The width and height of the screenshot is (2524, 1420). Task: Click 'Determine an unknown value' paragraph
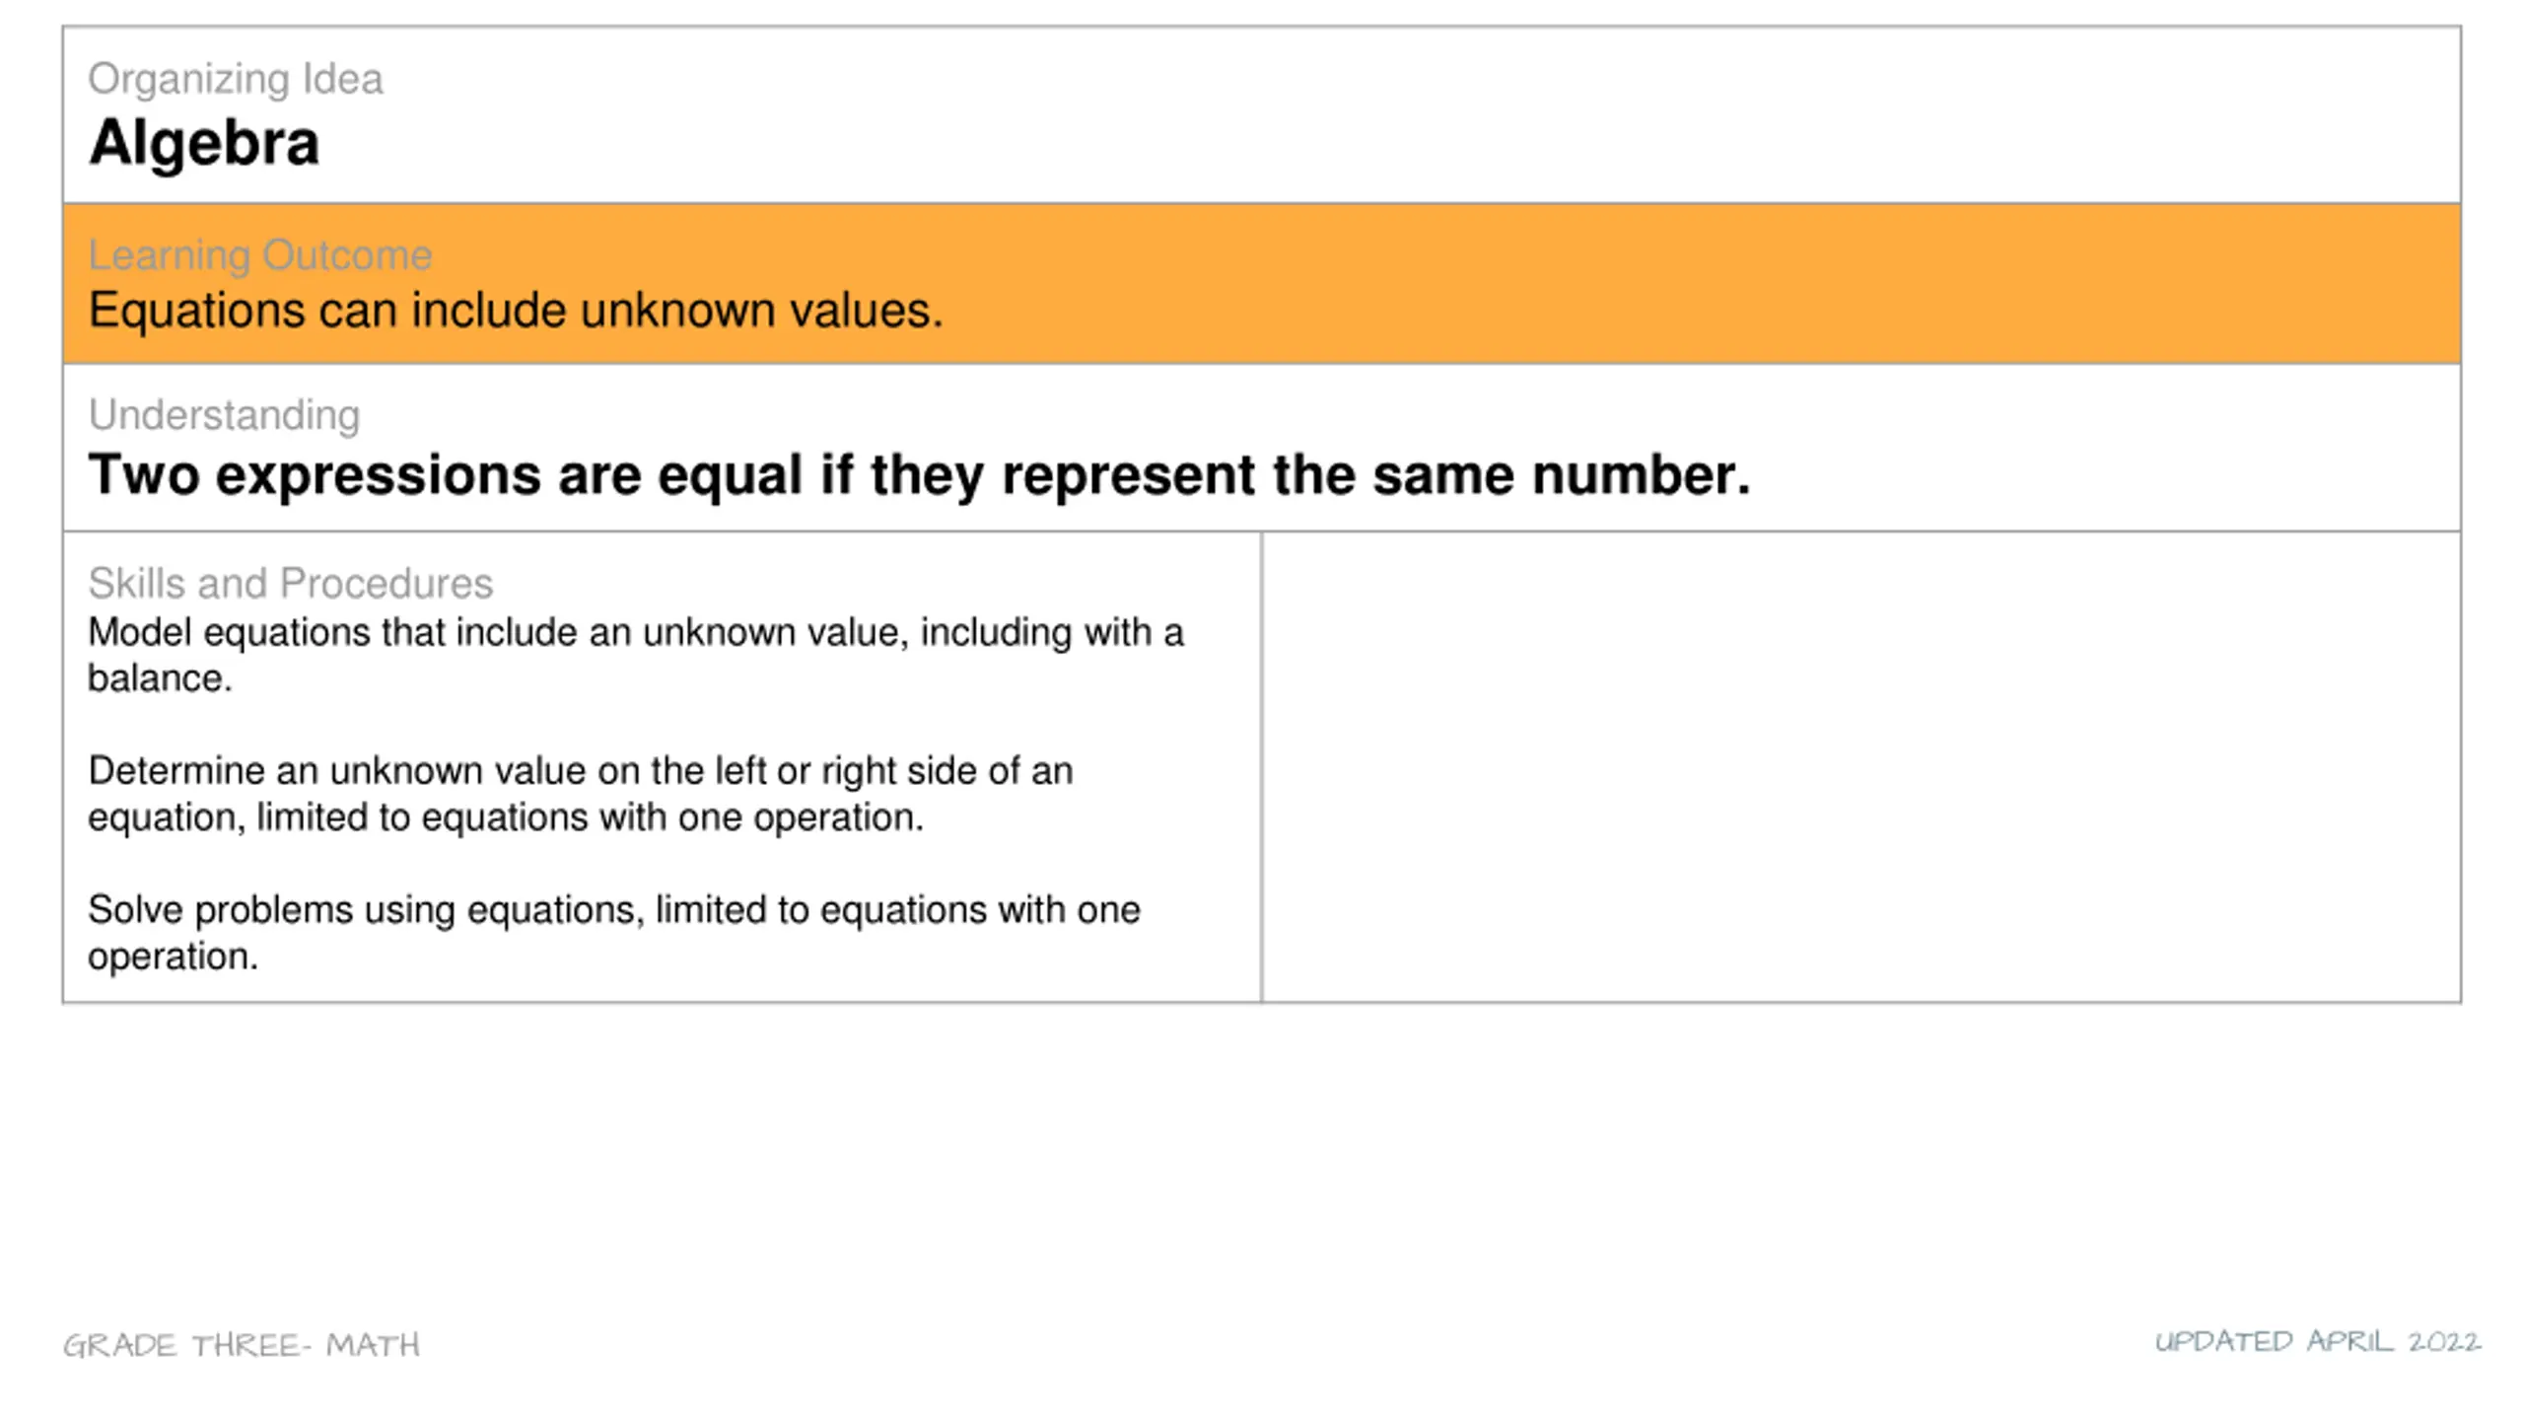[581, 794]
